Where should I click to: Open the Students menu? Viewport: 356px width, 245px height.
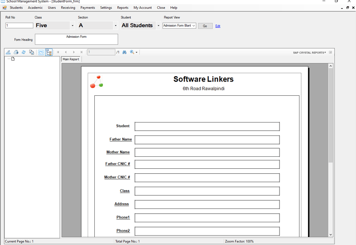click(x=16, y=8)
